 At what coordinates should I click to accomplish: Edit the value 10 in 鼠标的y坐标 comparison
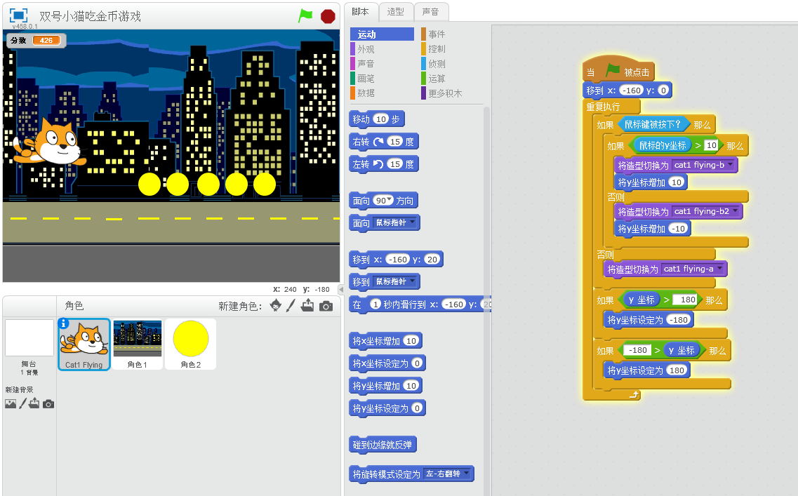click(x=711, y=145)
